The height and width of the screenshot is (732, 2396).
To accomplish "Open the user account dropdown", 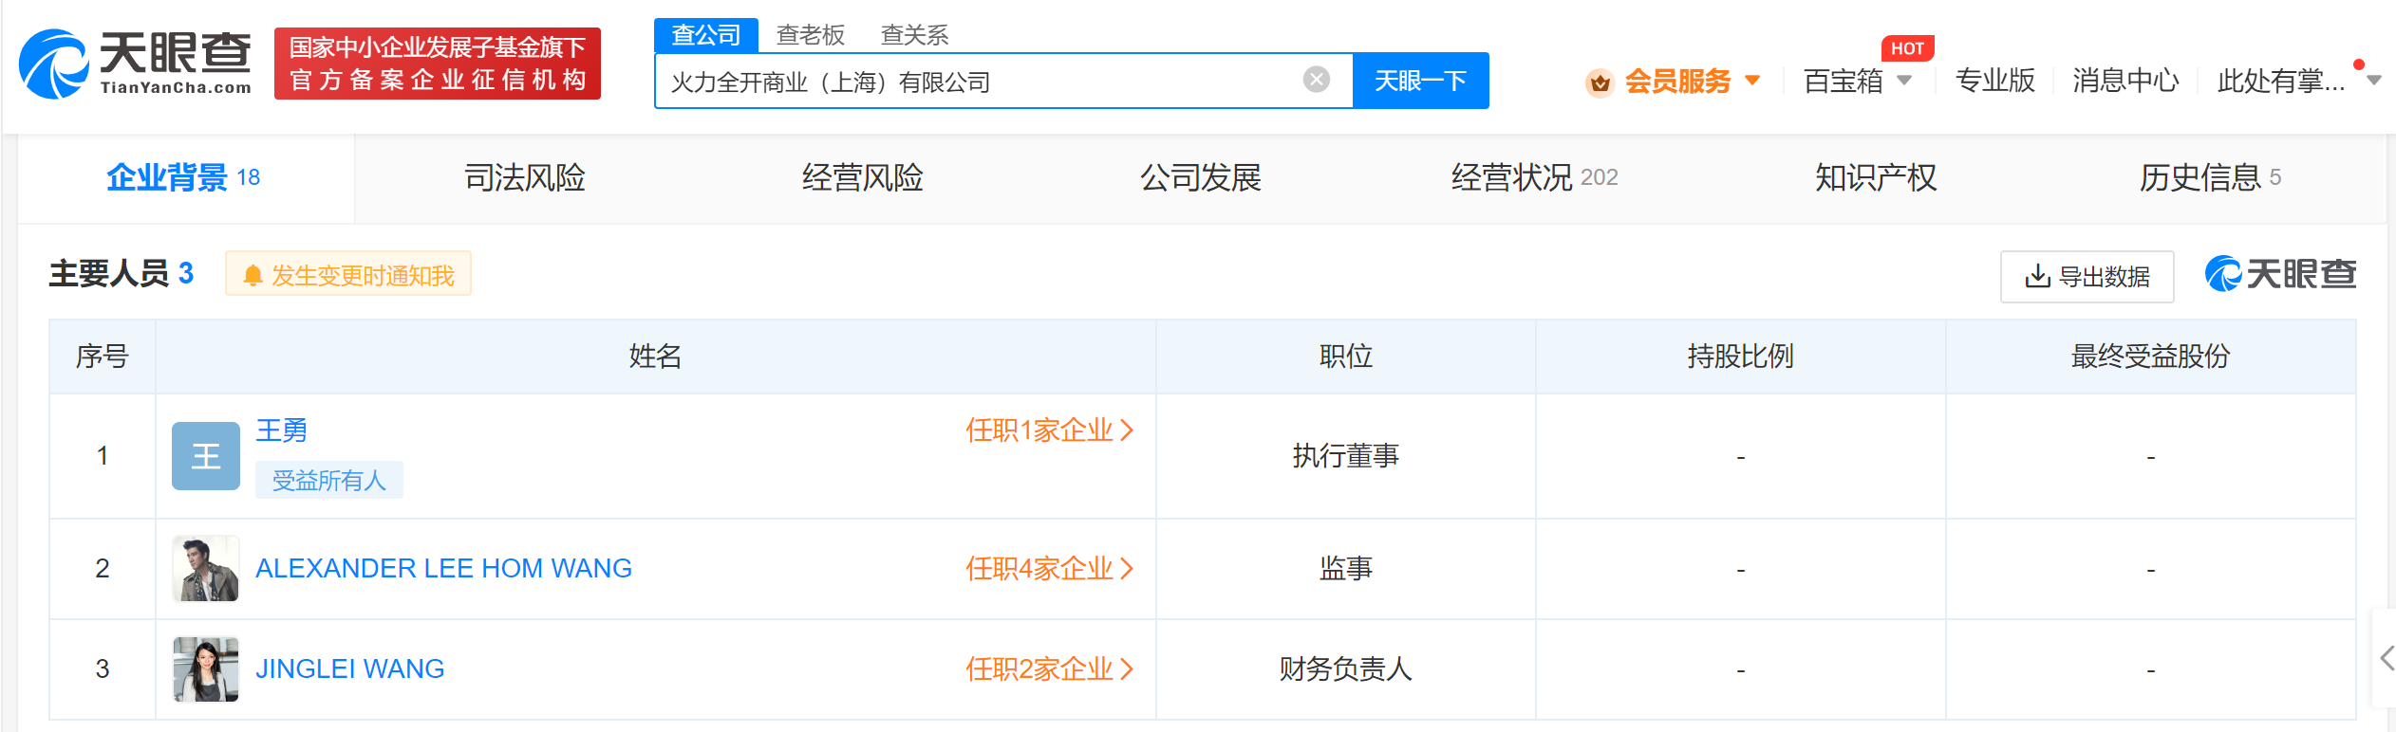I will pos(2372,82).
